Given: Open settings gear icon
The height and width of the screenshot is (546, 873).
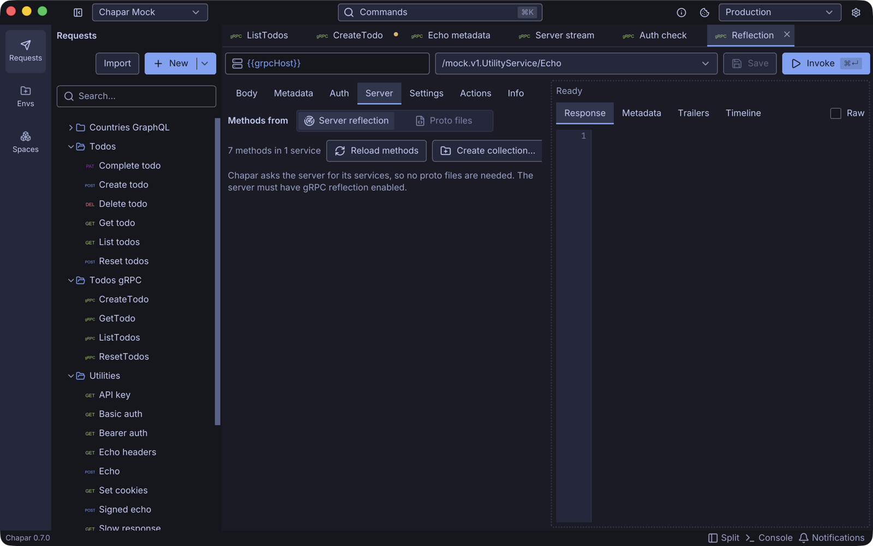Looking at the screenshot, I should 856,13.
